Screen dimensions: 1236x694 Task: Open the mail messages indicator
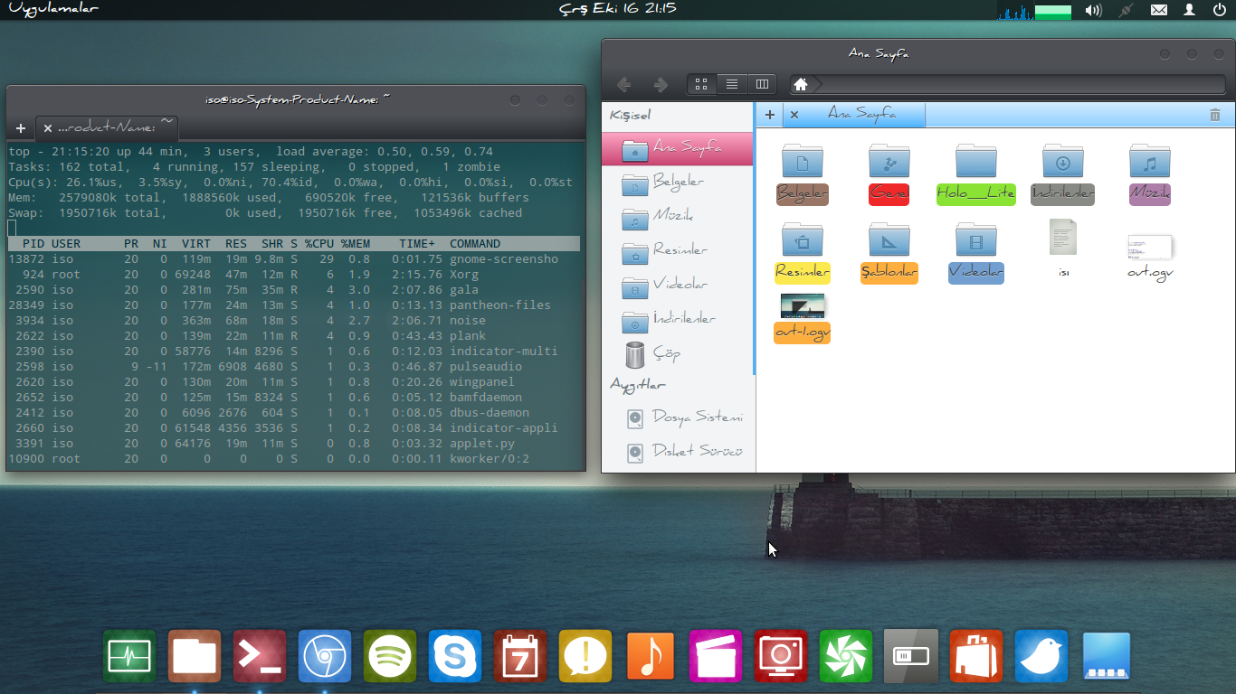click(1158, 11)
